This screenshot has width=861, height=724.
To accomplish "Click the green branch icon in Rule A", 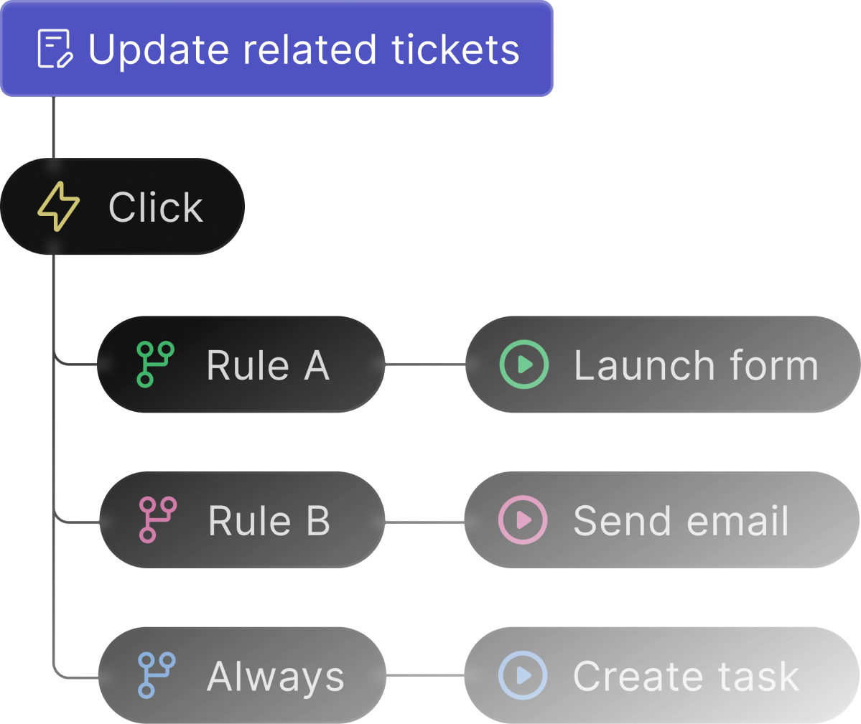I will point(155,365).
